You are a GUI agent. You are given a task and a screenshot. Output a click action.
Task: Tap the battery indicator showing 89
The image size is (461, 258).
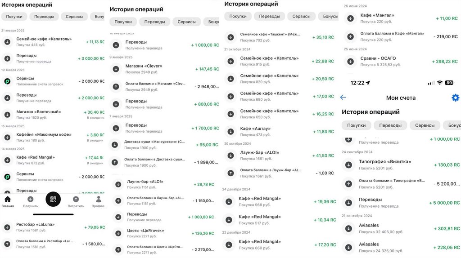pos(449,83)
